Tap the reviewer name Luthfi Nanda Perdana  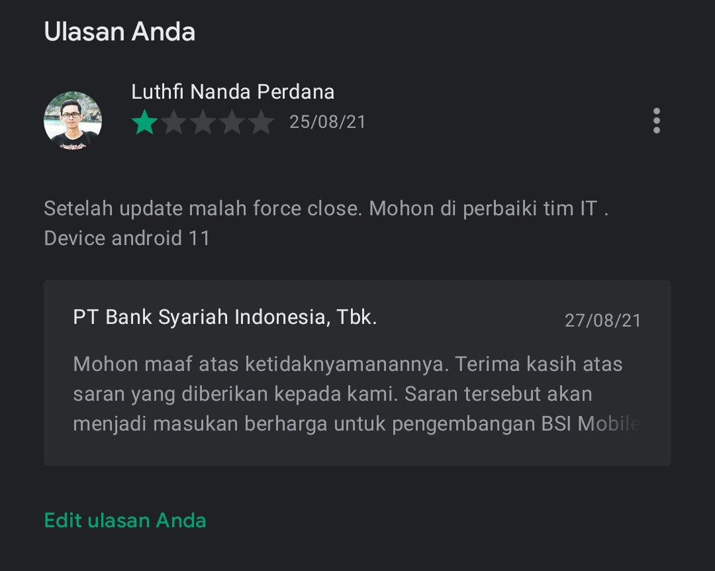(232, 91)
